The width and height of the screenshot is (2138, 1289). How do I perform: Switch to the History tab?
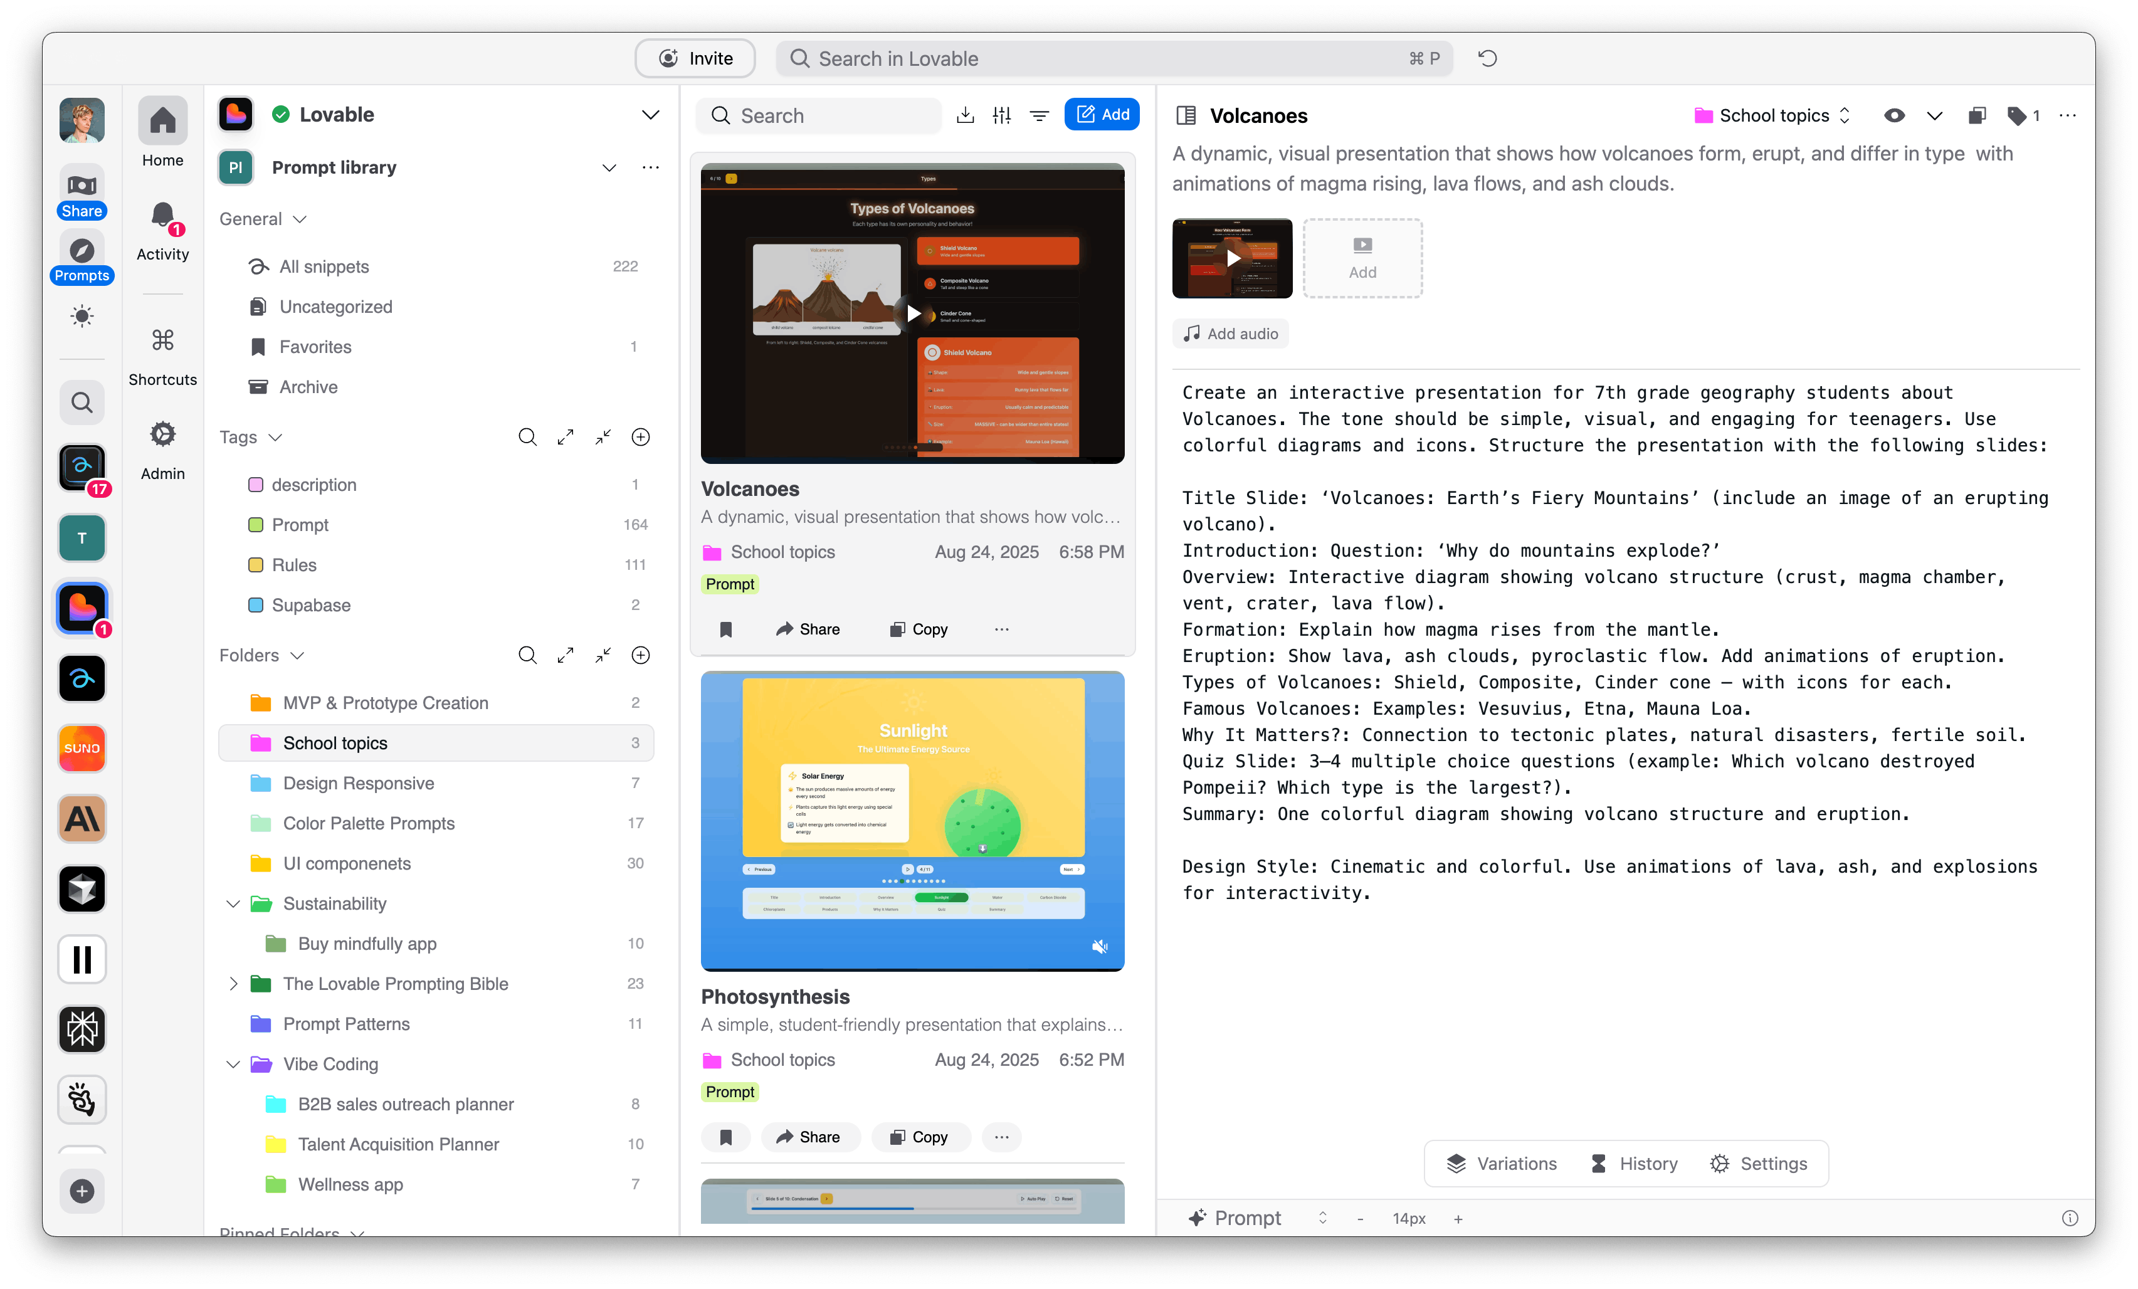[x=1633, y=1163]
